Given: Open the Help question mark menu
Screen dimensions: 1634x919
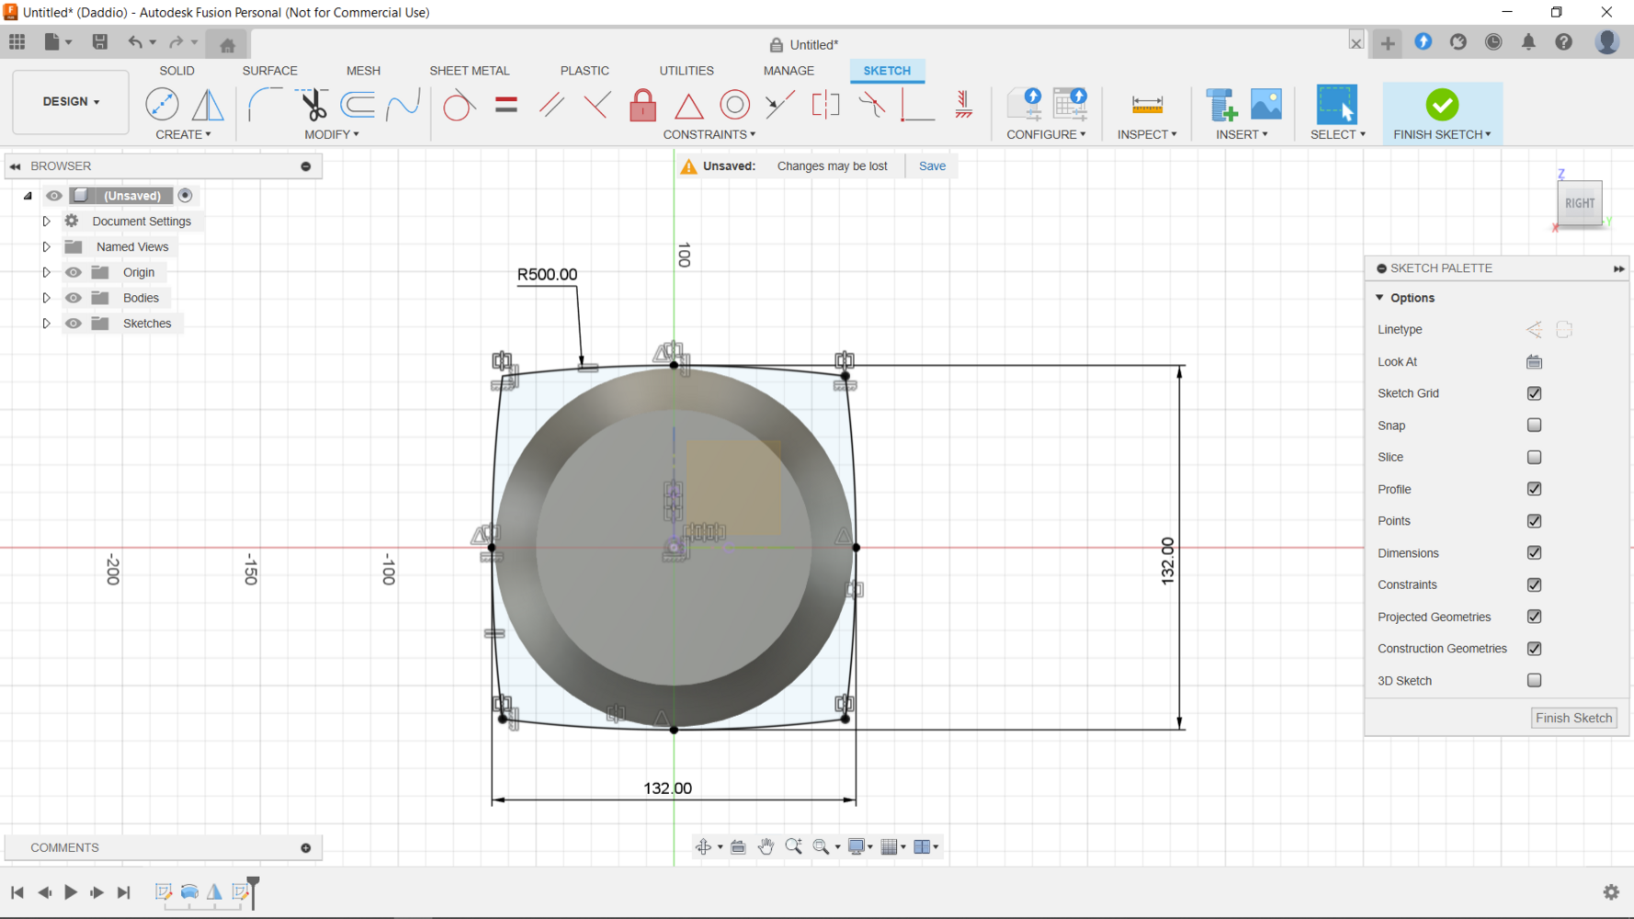Looking at the screenshot, I should 1563,42.
